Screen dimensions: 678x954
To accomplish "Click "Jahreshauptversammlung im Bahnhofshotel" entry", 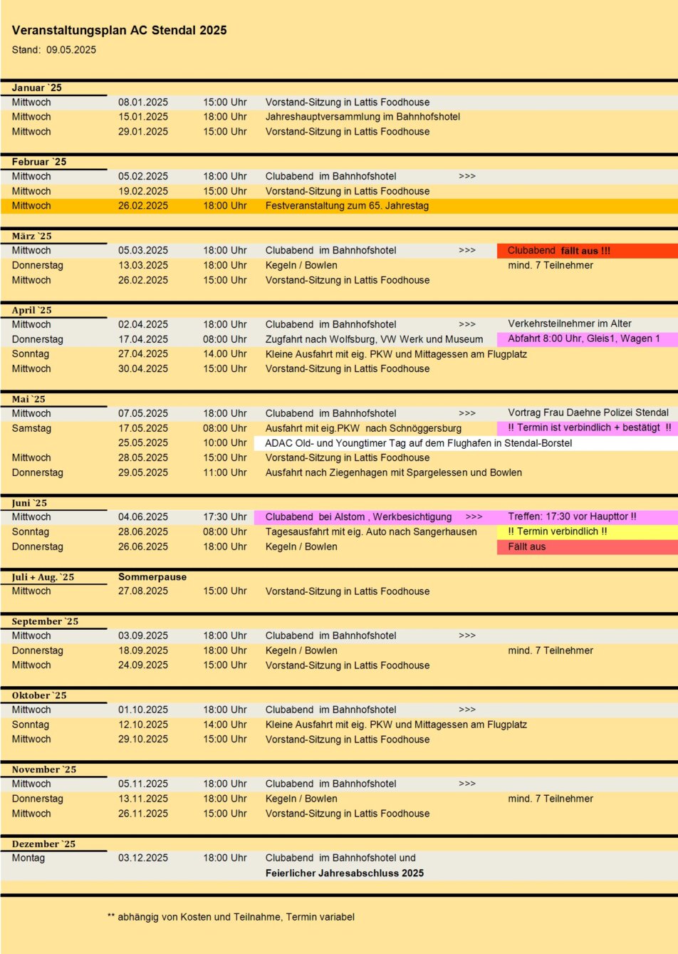I will (x=363, y=117).
